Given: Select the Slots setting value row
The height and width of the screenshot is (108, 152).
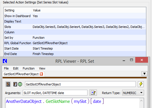Looking at the screenshot, I should (x=75, y=27).
